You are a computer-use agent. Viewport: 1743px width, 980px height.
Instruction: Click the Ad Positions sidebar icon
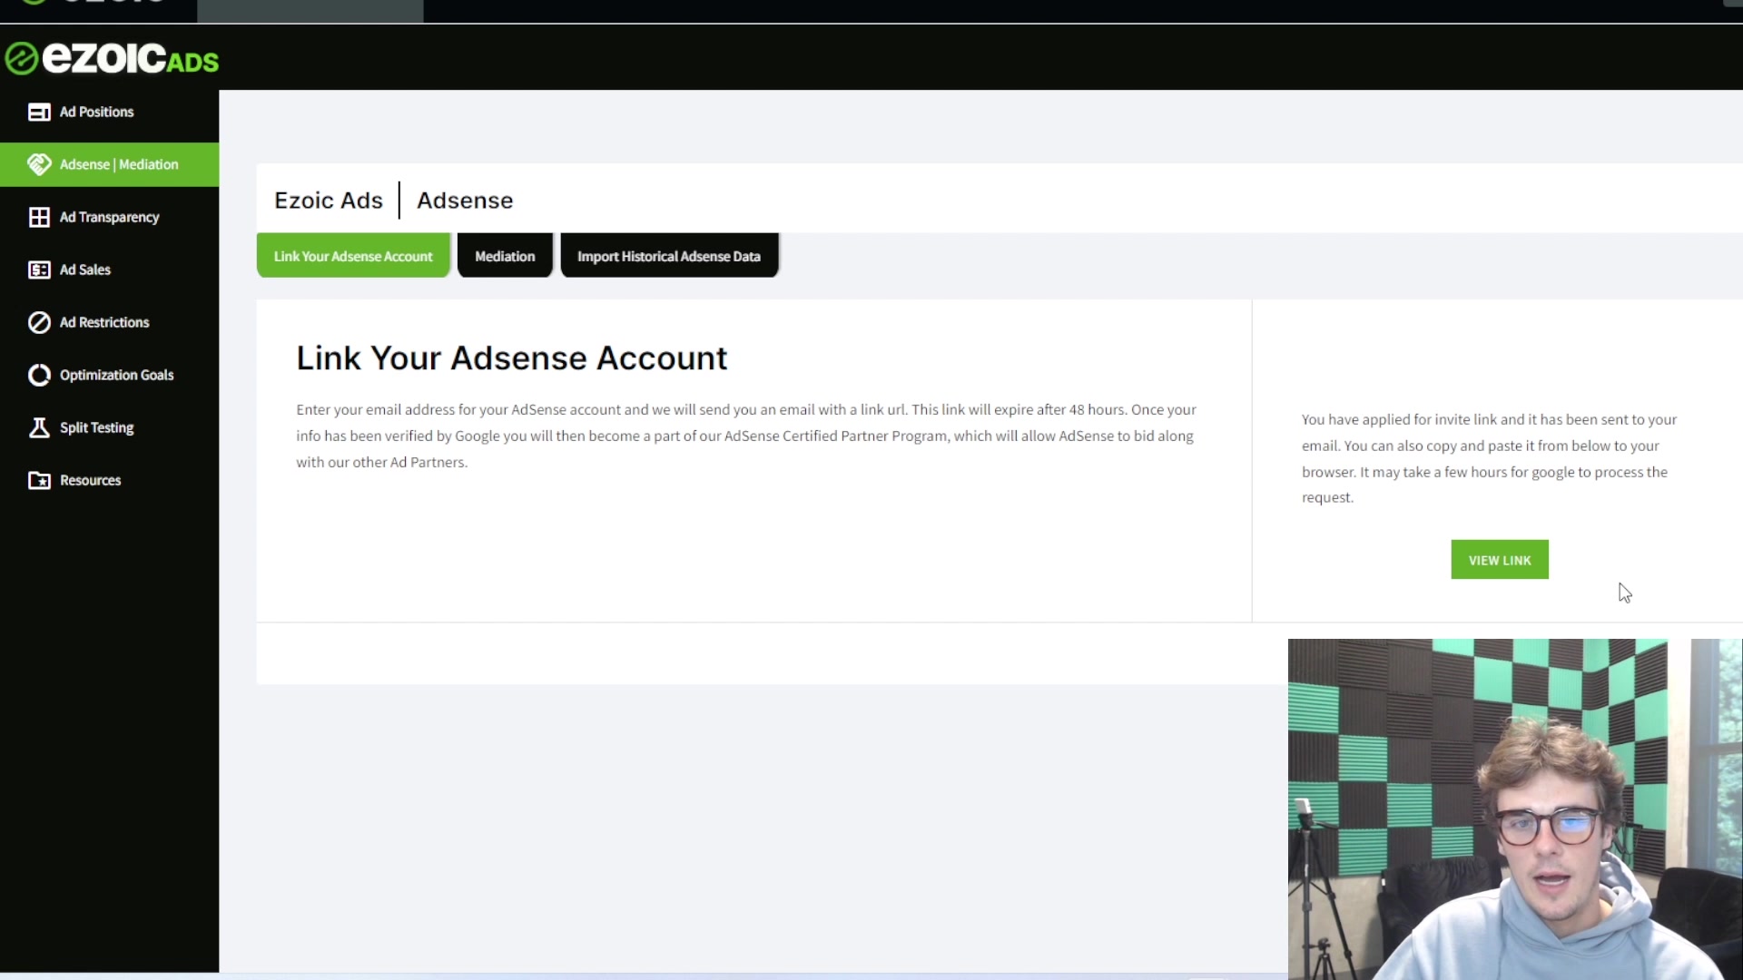tap(39, 113)
